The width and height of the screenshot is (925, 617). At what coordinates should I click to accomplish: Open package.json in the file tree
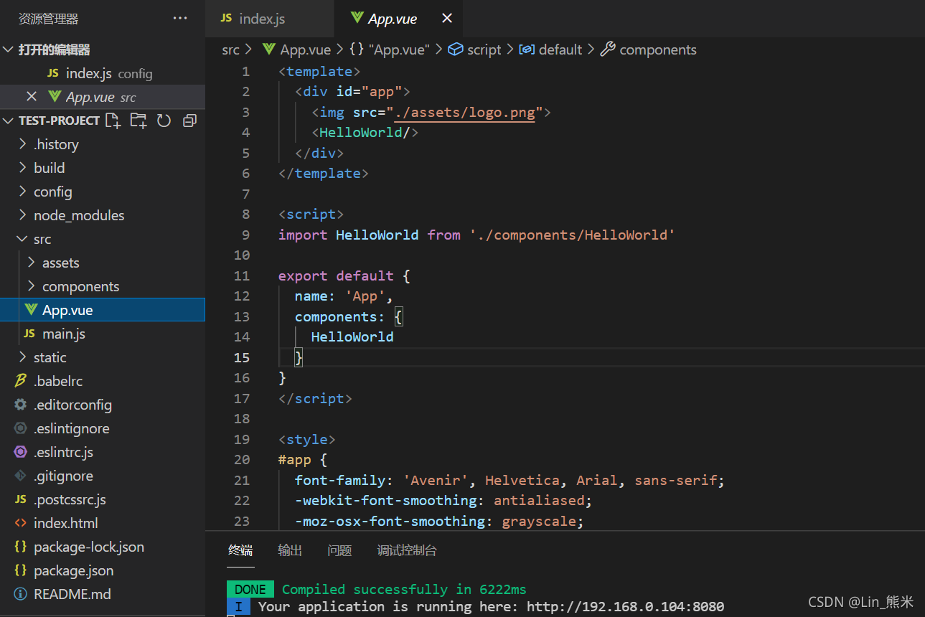tap(103, 570)
